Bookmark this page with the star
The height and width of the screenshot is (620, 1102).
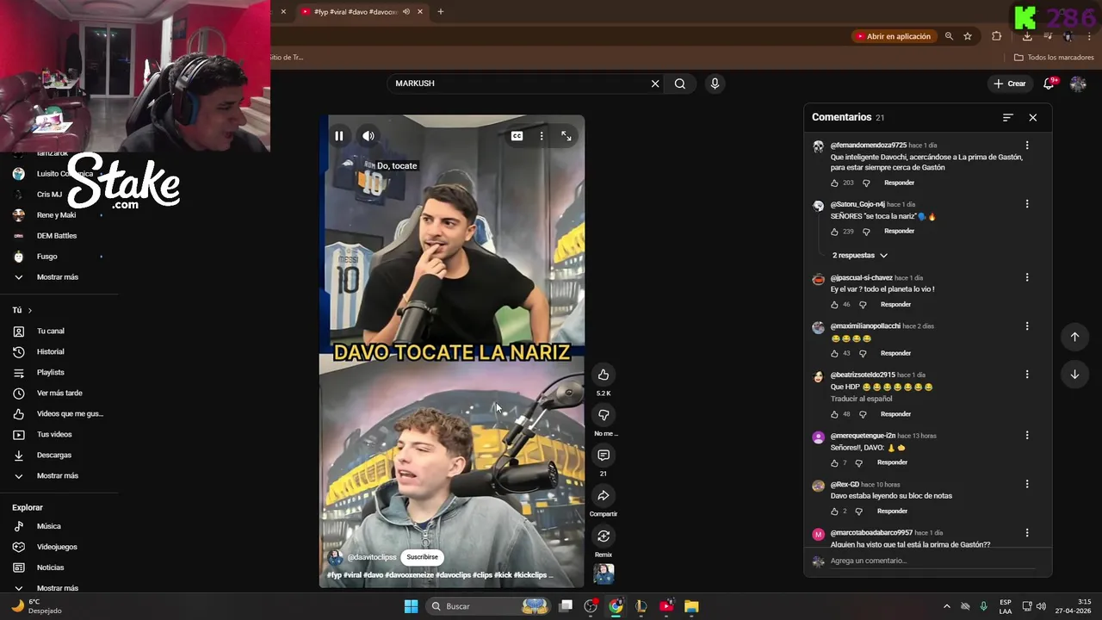click(x=968, y=36)
